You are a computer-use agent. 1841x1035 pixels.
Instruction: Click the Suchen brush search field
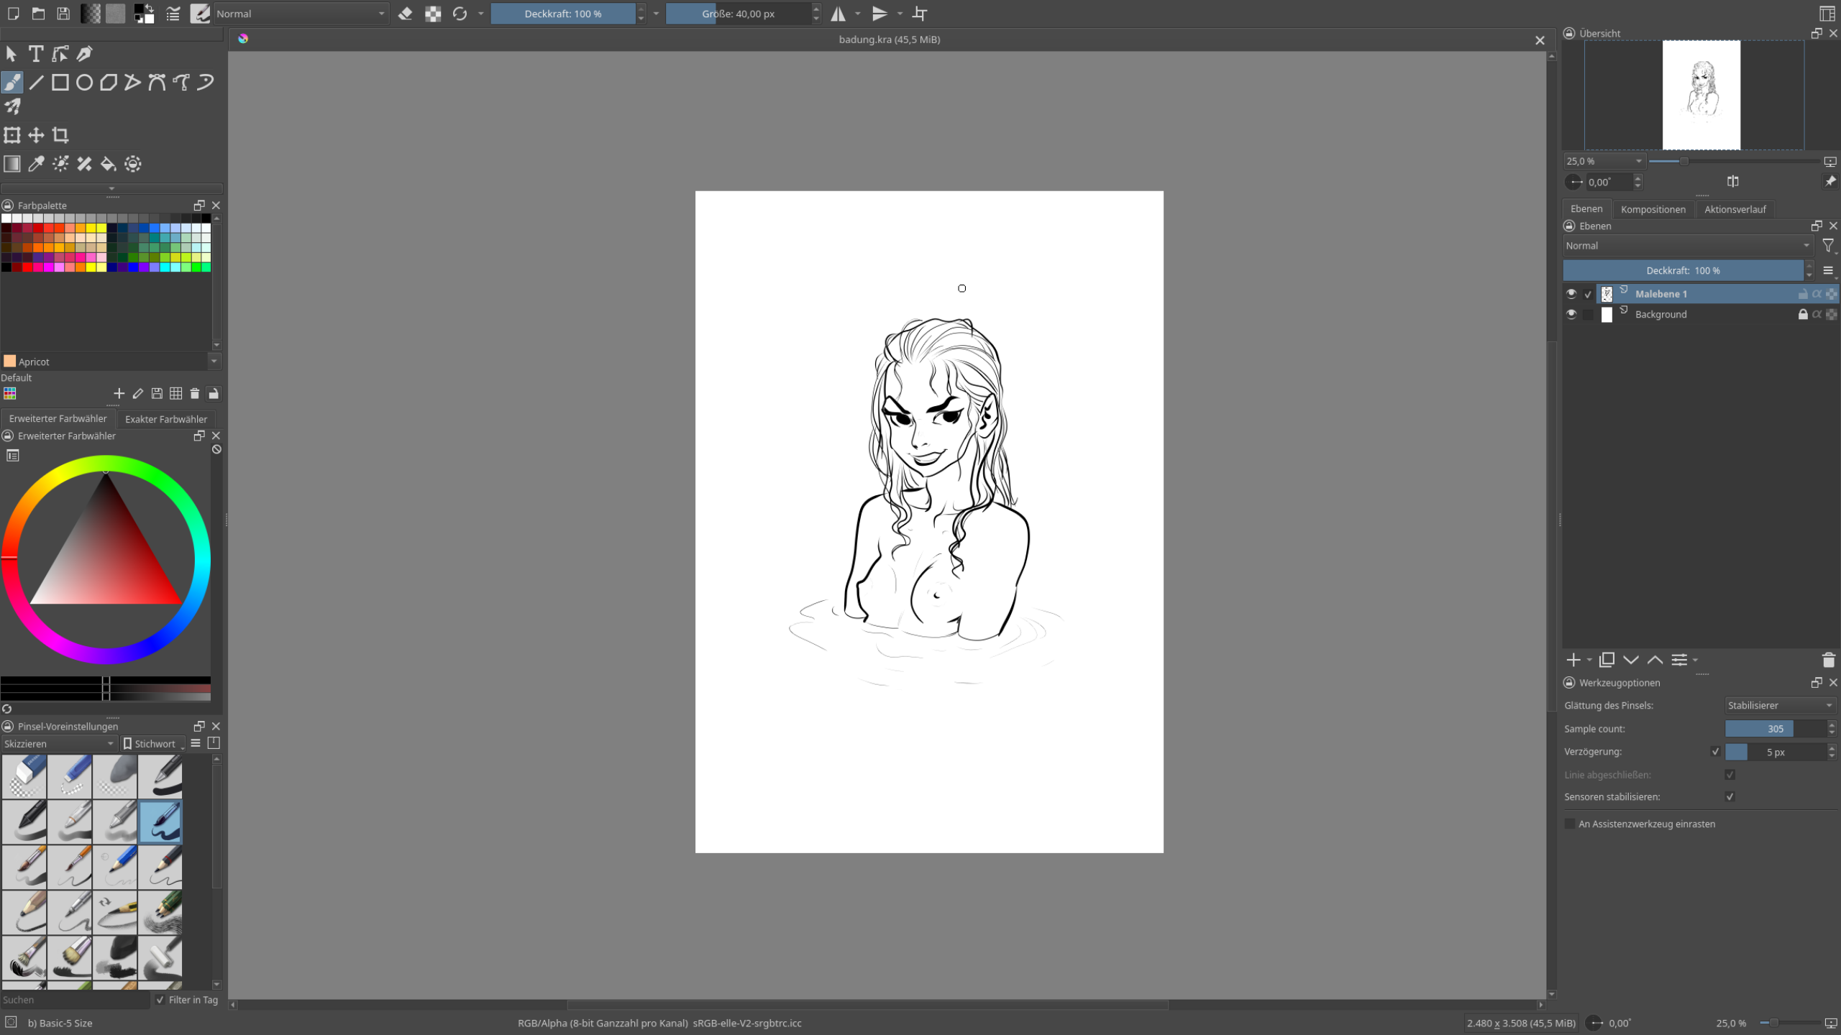pos(75,1000)
